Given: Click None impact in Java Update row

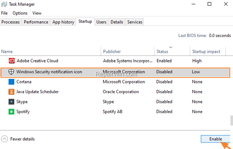Looking at the screenshot, I should [197, 92].
